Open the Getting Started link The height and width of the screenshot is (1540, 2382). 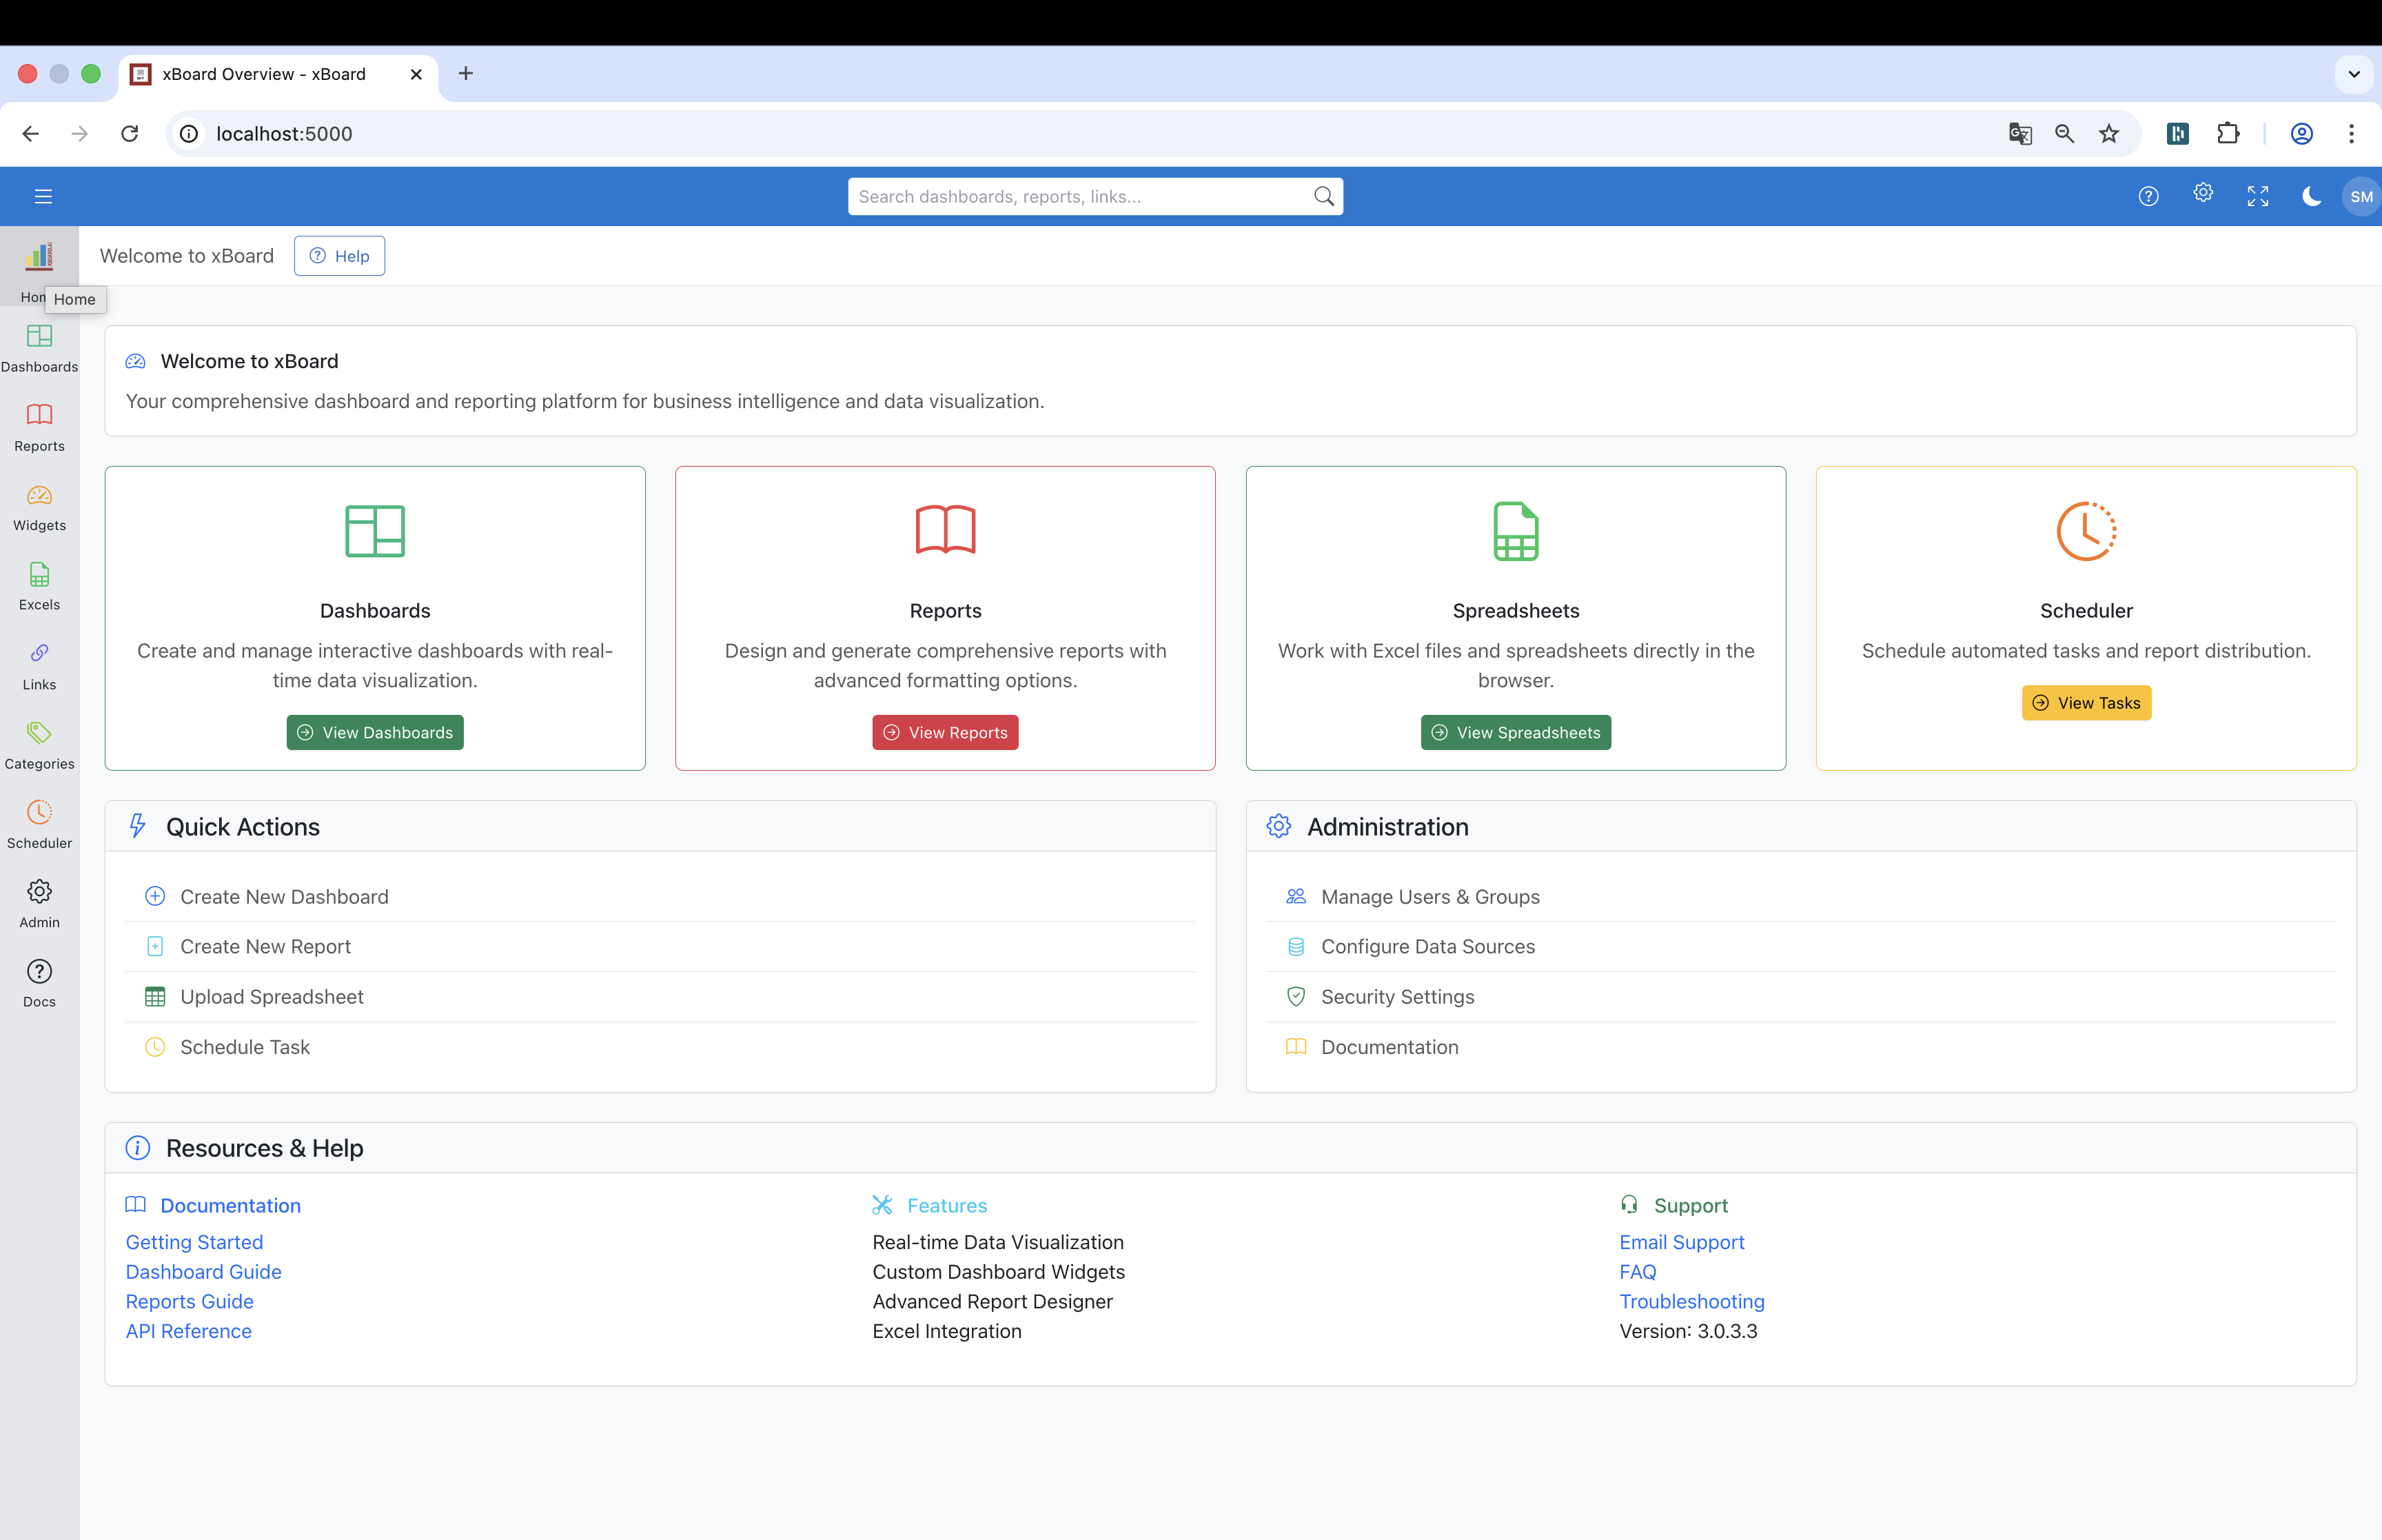(x=195, y=1242)
